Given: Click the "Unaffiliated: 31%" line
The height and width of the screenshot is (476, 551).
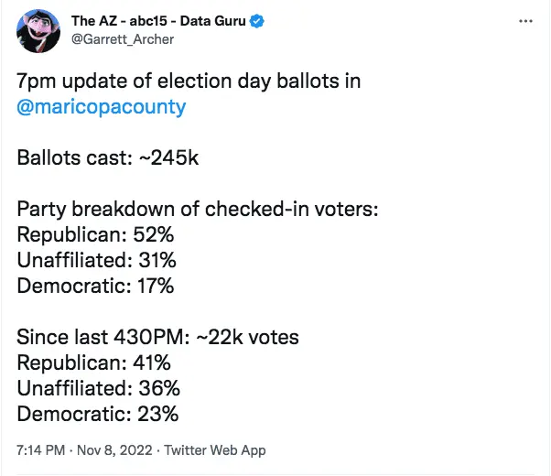Looking at the screenshot, I should pyautogui.click(x=96, y=260).
